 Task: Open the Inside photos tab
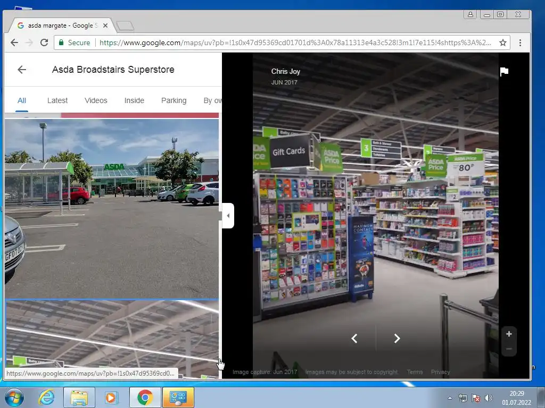134,100
